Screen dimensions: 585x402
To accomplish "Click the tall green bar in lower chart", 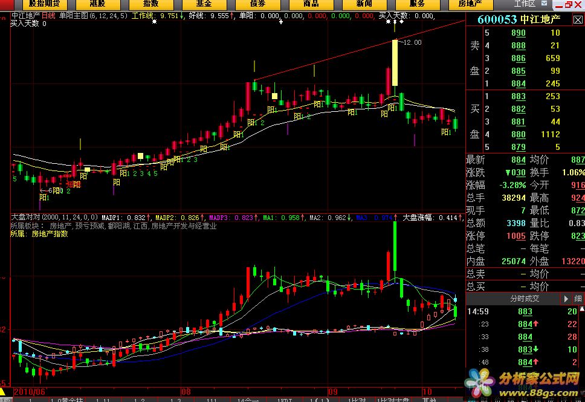I will click(x=395, y=247).
